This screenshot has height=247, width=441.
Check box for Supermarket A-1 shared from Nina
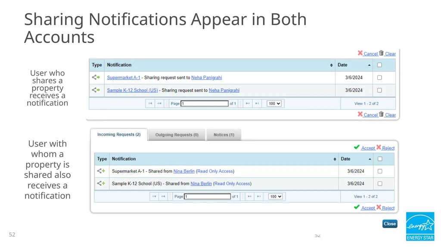[380, 171]
